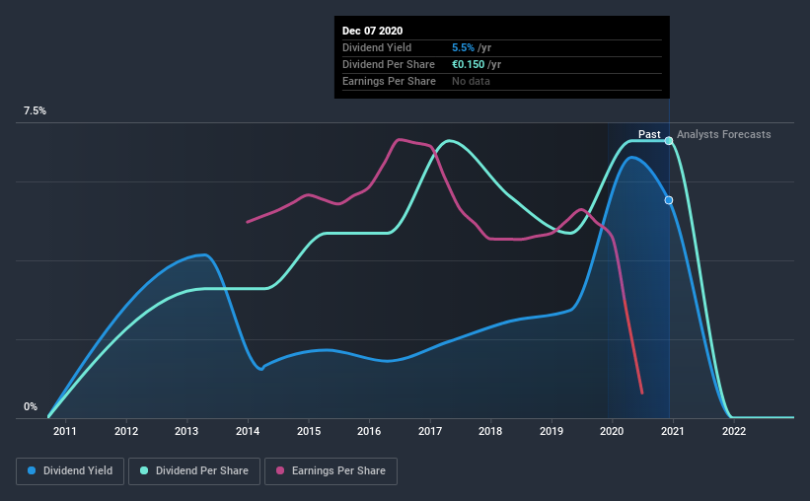Select the 2020 x-axis label

(x=612, y=431)
